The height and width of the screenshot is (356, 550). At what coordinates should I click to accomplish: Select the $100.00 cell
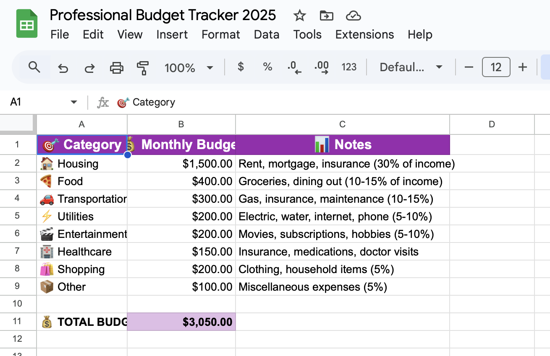[x=181, y=286]
